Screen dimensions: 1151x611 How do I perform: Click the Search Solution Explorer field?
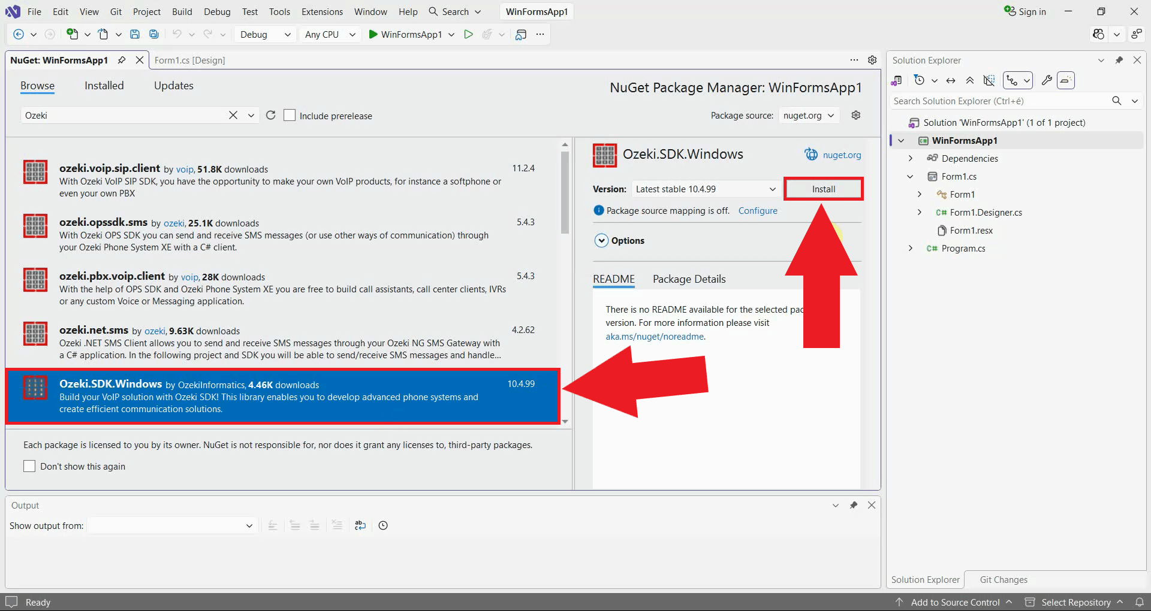click(998, 101)
